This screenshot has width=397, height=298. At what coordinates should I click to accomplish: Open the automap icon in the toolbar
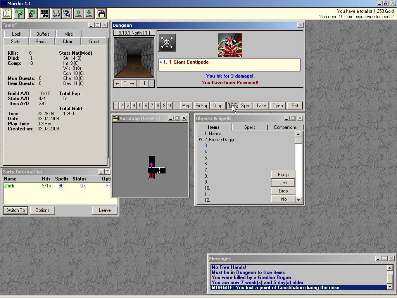click(x=44, y=14)
